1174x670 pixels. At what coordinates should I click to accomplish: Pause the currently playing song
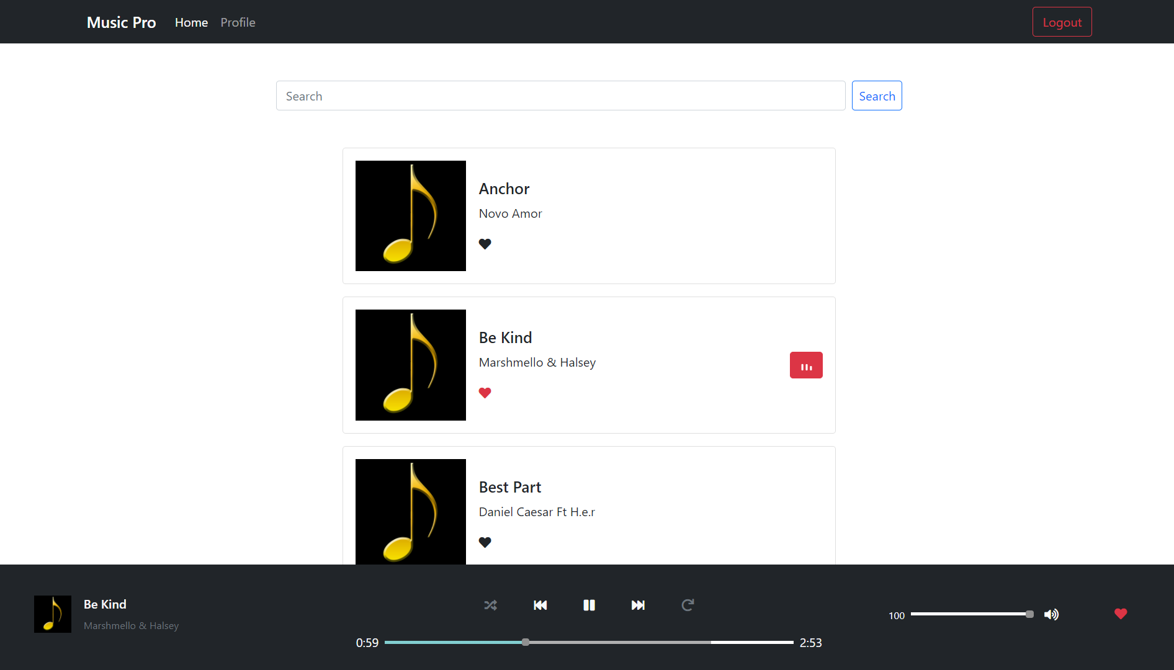[589, 605]
